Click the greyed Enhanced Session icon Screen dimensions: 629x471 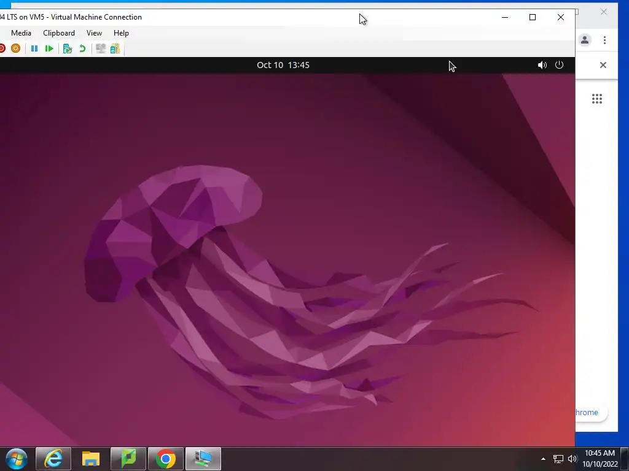pos(101,48)
